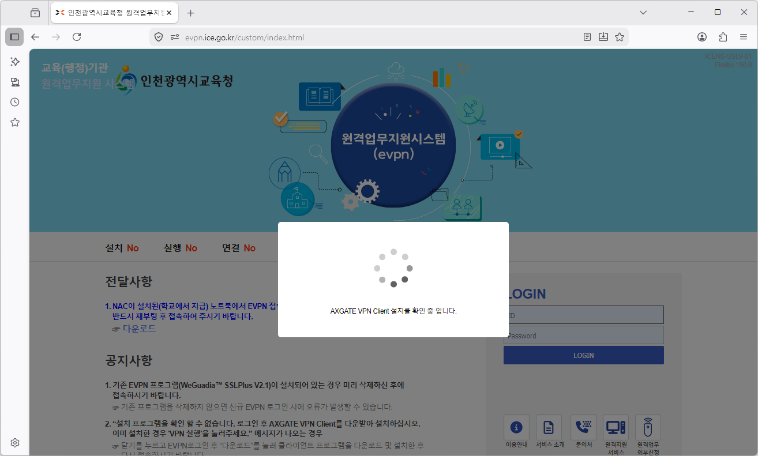The image size is (758, 456).
Task: Go back to the previous page
Action: click(x=35, y=37)
